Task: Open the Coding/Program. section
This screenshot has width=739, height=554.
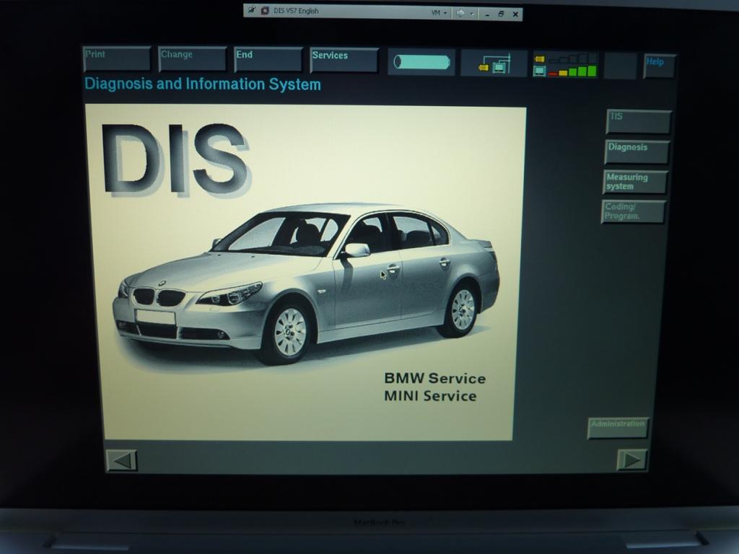Action: click(x=634, y=211)
